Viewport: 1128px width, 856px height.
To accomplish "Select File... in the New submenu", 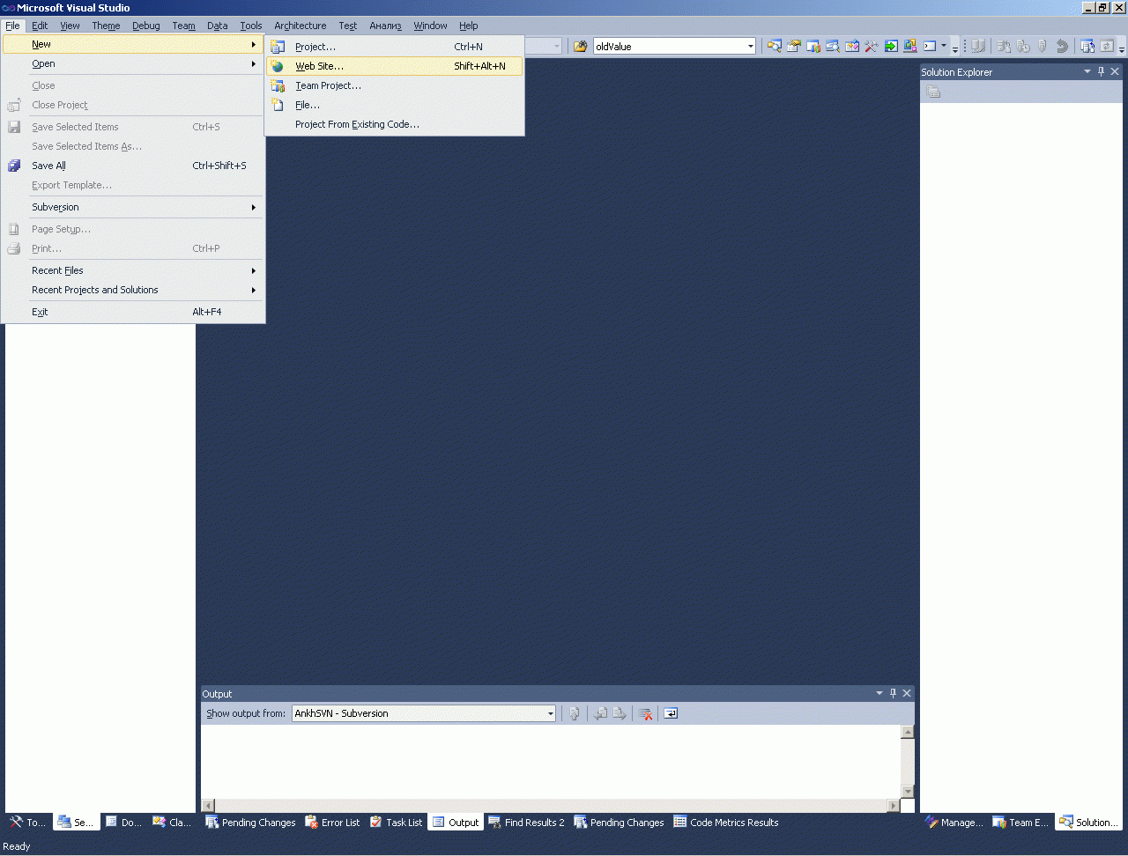I will pyautogui.click(x=395, y=105).
